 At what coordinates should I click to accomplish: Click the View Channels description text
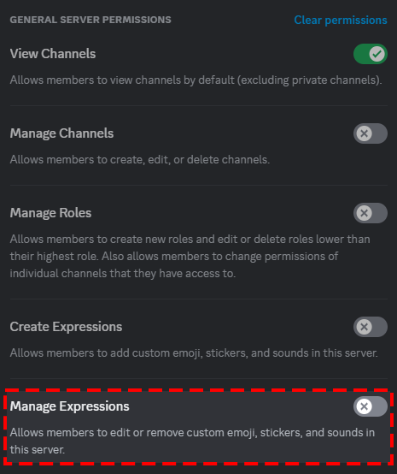coord(196,80)
